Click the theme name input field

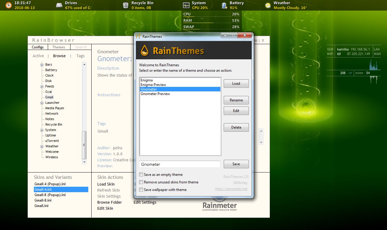point(180,164)
